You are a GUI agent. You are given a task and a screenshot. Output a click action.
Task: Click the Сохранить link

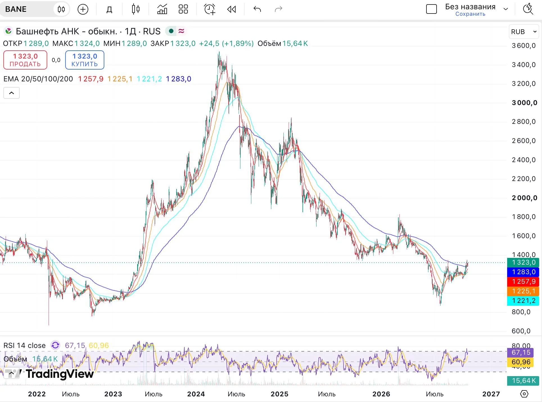(470, 14)
